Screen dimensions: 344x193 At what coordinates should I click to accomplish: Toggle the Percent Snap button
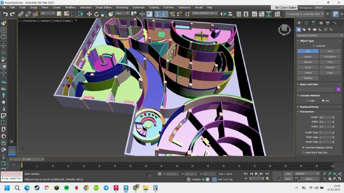pyautogui.click(x=172, y=14)
